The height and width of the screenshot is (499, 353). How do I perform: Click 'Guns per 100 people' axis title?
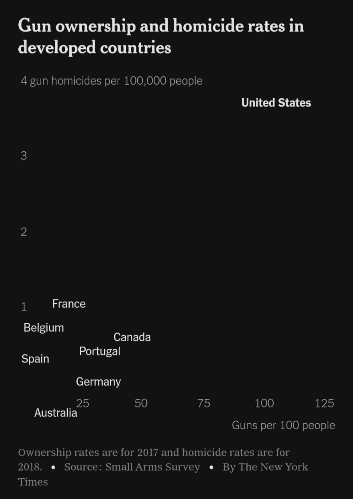283,425
